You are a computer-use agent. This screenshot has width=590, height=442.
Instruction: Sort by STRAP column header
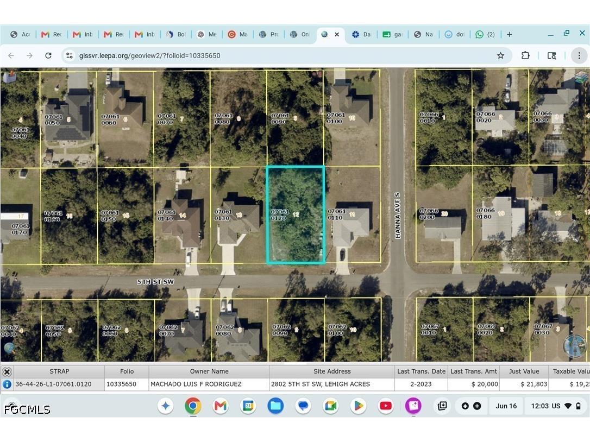pos(59,371)
